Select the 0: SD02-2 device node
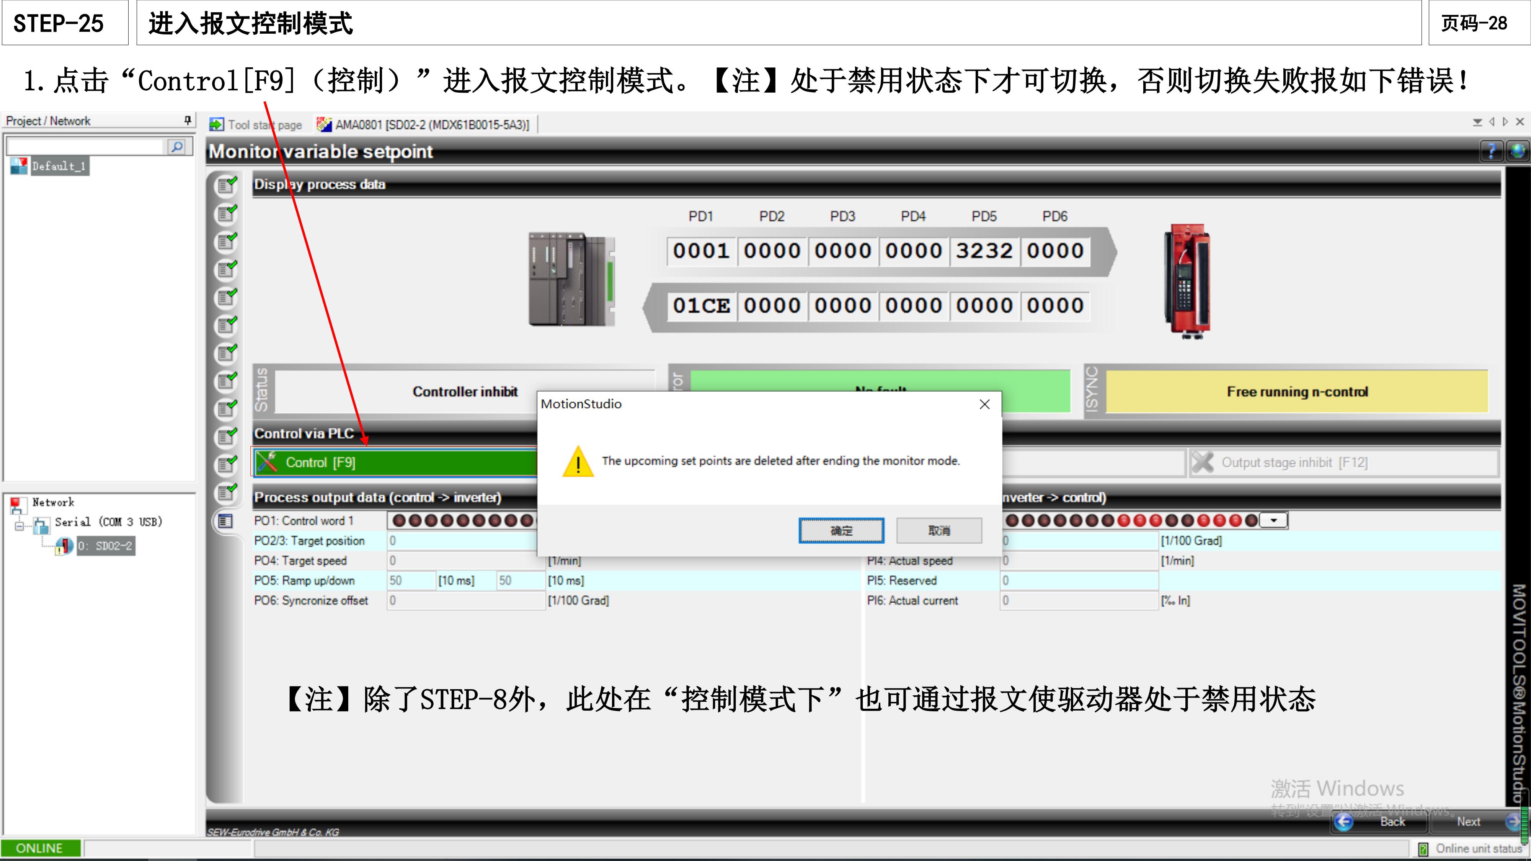The width and height of the screenshot is (1531, 861). (105, 546)
